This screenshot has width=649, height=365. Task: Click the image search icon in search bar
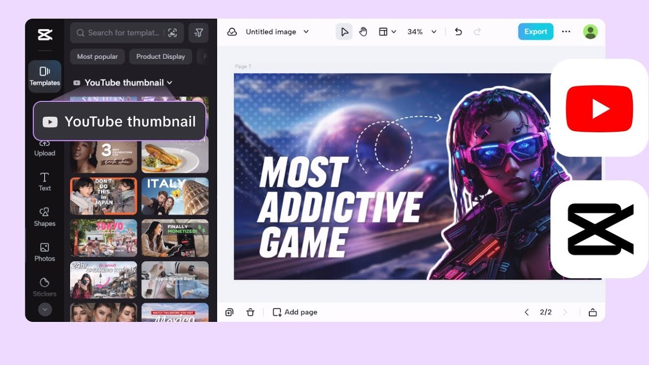[x=172, y=32]
